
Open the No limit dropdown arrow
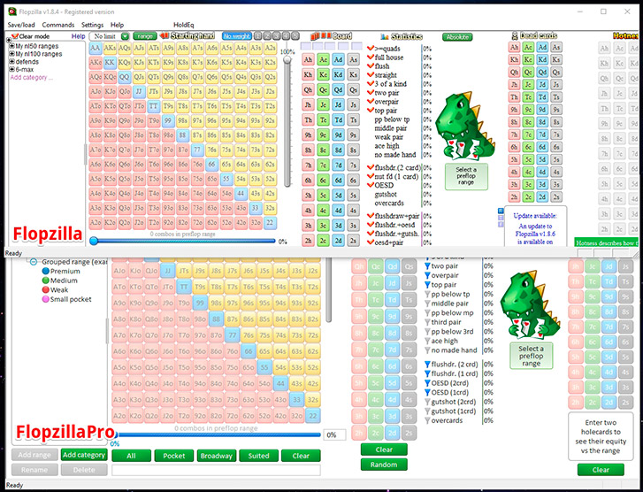(125, 36)
